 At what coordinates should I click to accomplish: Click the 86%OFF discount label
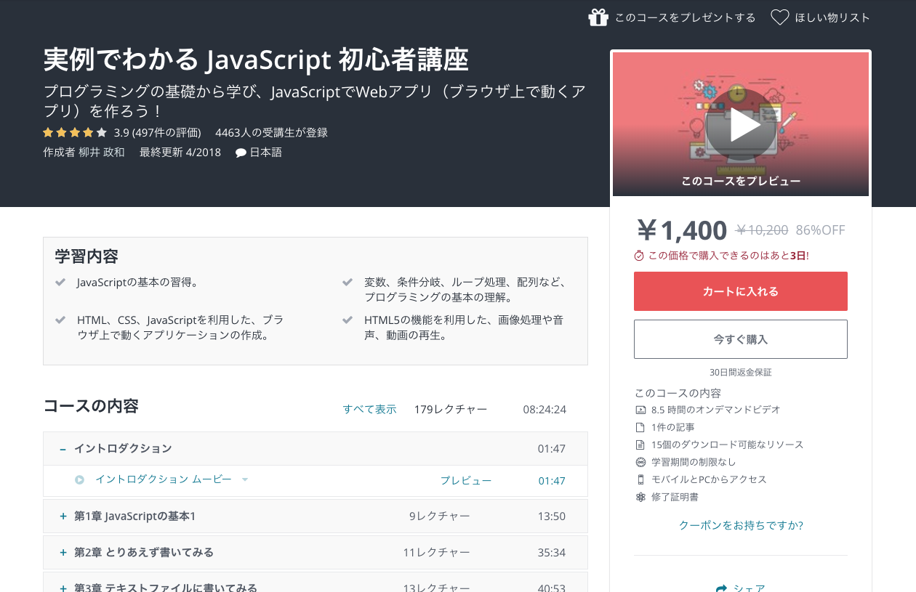[821, 230]
